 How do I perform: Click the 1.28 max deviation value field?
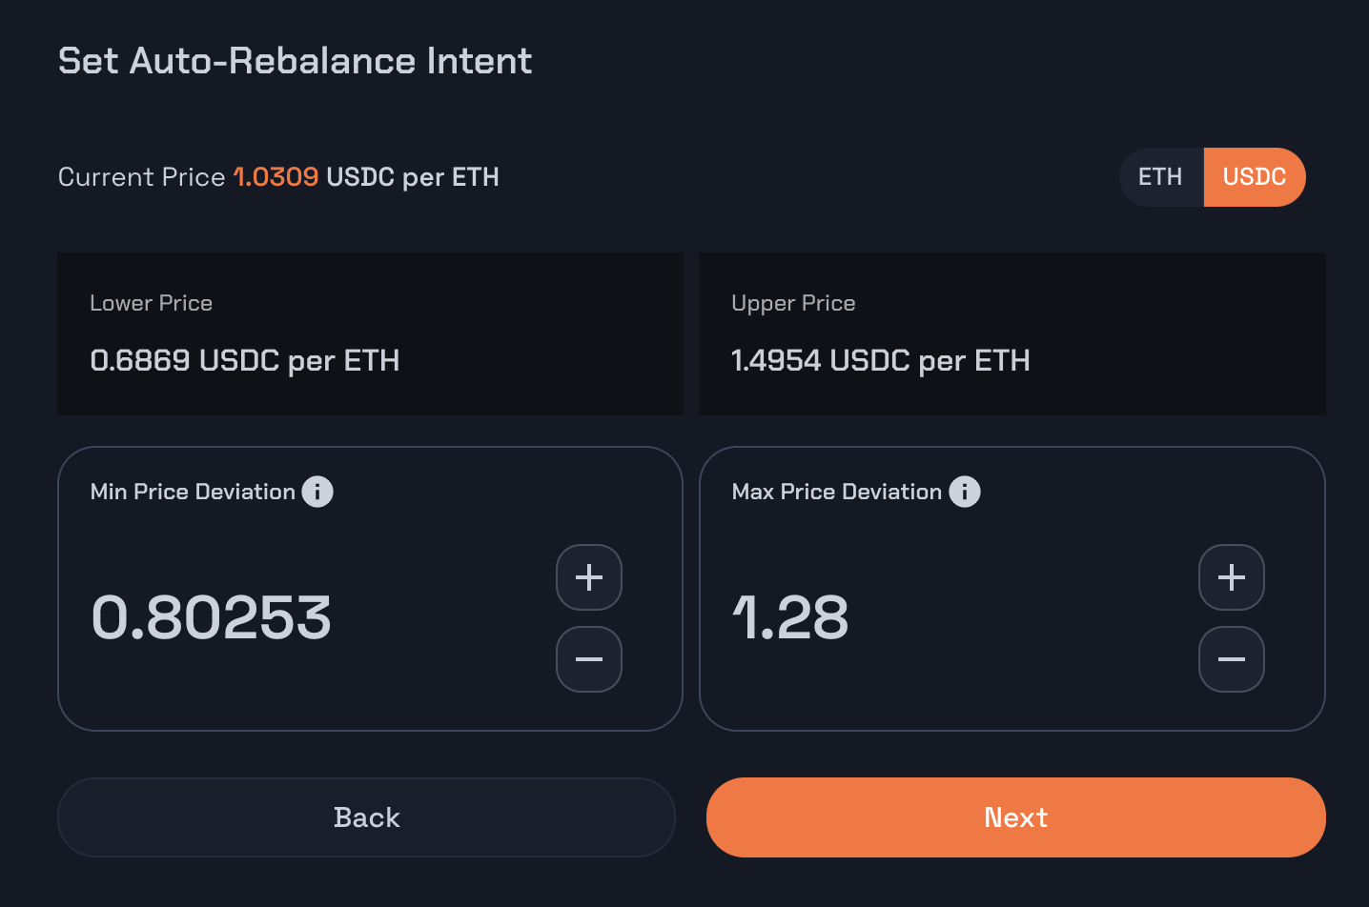click(790, 617)
